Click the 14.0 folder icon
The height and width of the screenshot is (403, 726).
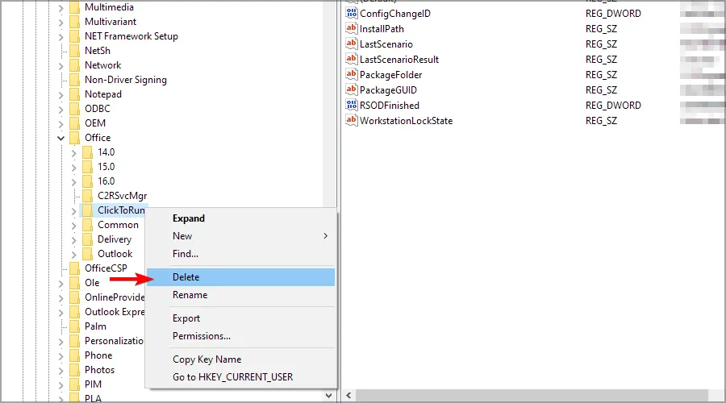point(87,152)
